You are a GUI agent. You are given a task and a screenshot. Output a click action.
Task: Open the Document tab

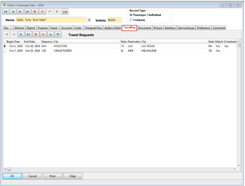pos(144,28)
